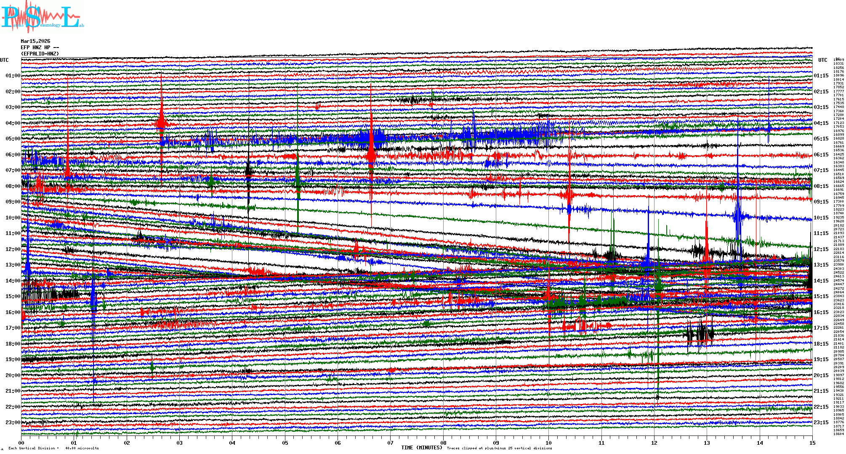Click the 12:00 hour label on left
The image size is (846, 454).
13,249
